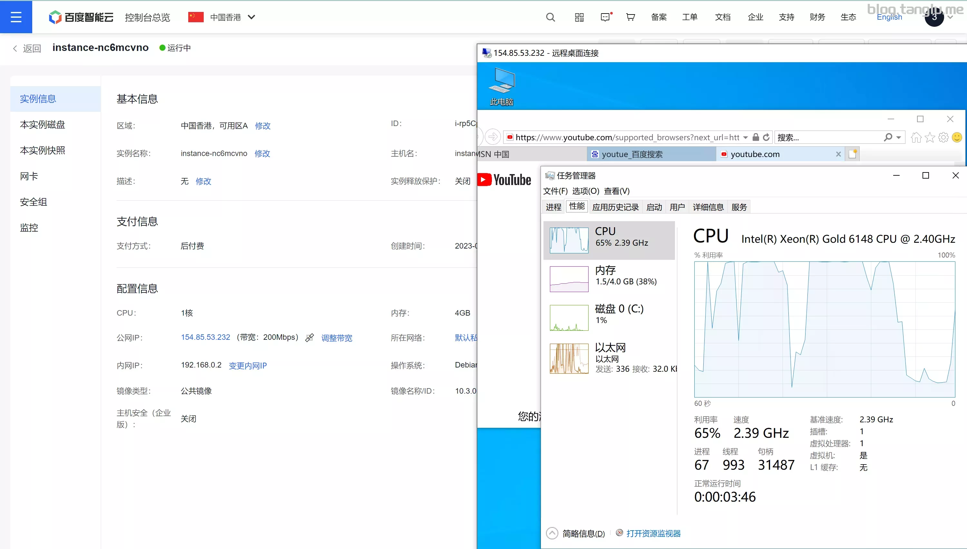Click 修改 to edit instance name
Viewport: 967px width, 549px height.
[262, 153]
